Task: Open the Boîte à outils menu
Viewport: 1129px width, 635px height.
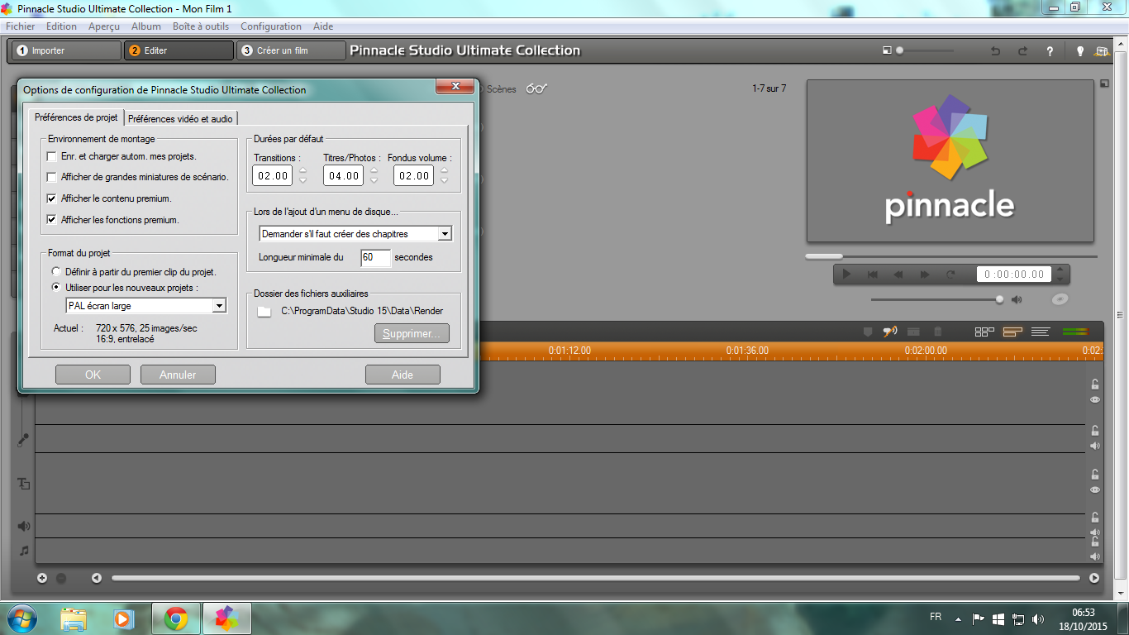Action: click(201, 26)
